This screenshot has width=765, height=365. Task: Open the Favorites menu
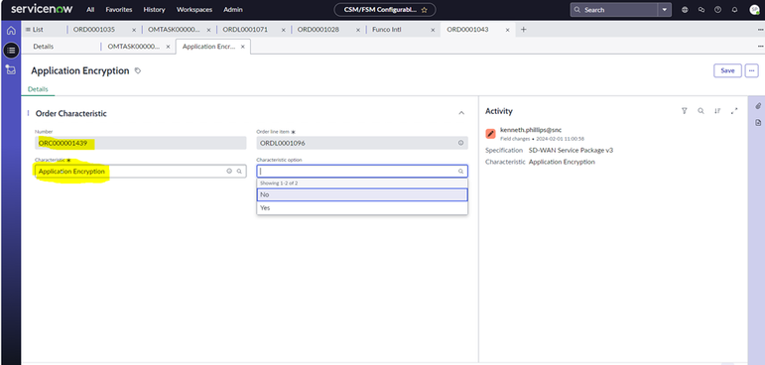pos(119,10)
